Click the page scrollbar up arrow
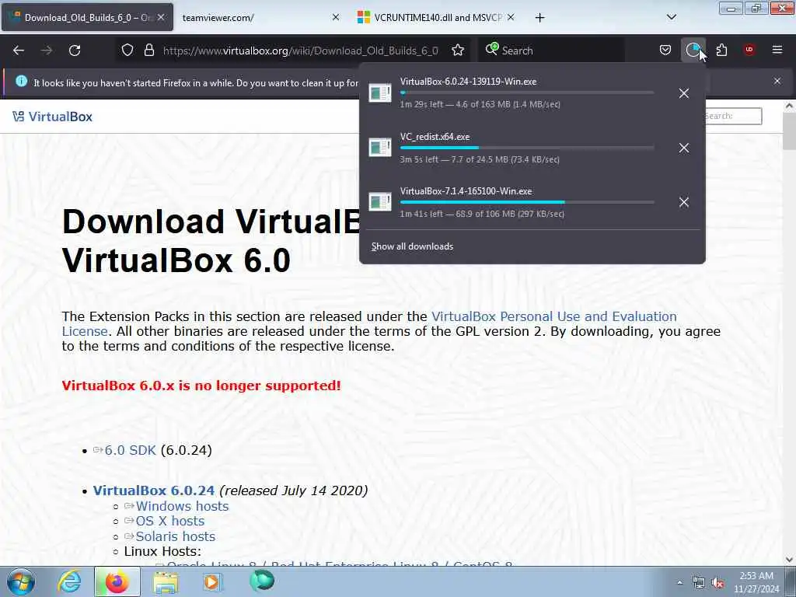The width and height of the screenshot is (796, 597). coord(789,106)
